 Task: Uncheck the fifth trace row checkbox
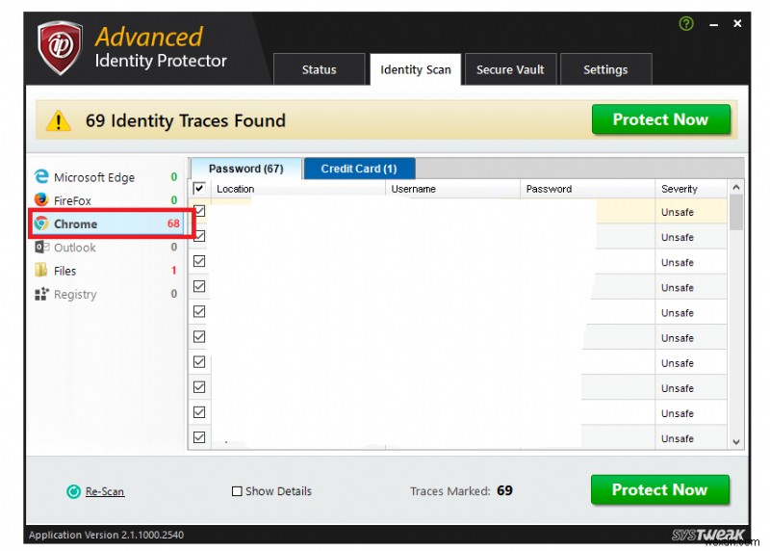199,311
